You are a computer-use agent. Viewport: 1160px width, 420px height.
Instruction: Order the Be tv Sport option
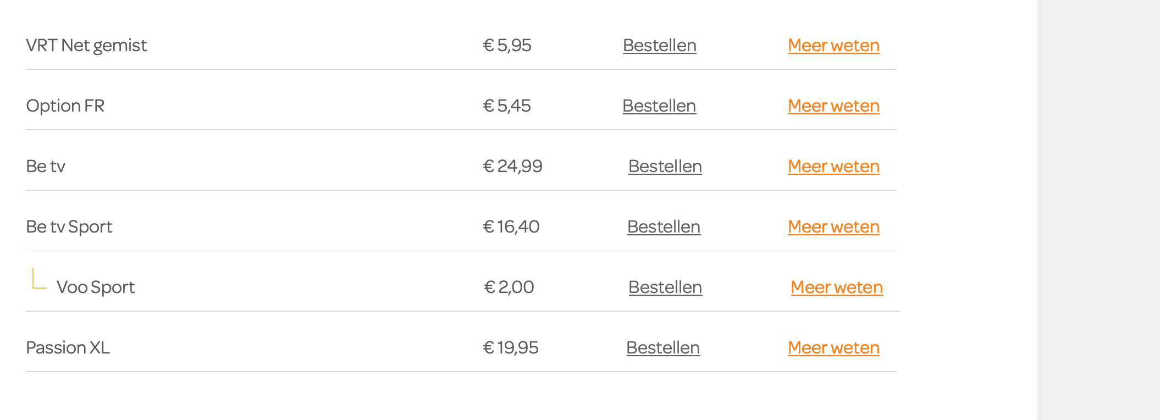[x=663, y=227]
